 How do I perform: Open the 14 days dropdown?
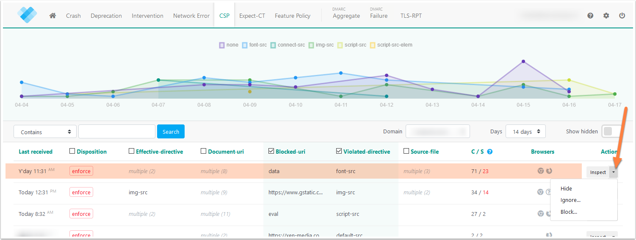(x=525, y=132)
